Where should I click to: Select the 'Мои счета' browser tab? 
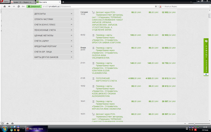[48, 2]
